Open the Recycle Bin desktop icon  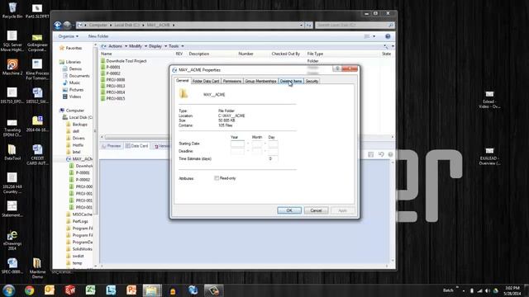[12, 10]
